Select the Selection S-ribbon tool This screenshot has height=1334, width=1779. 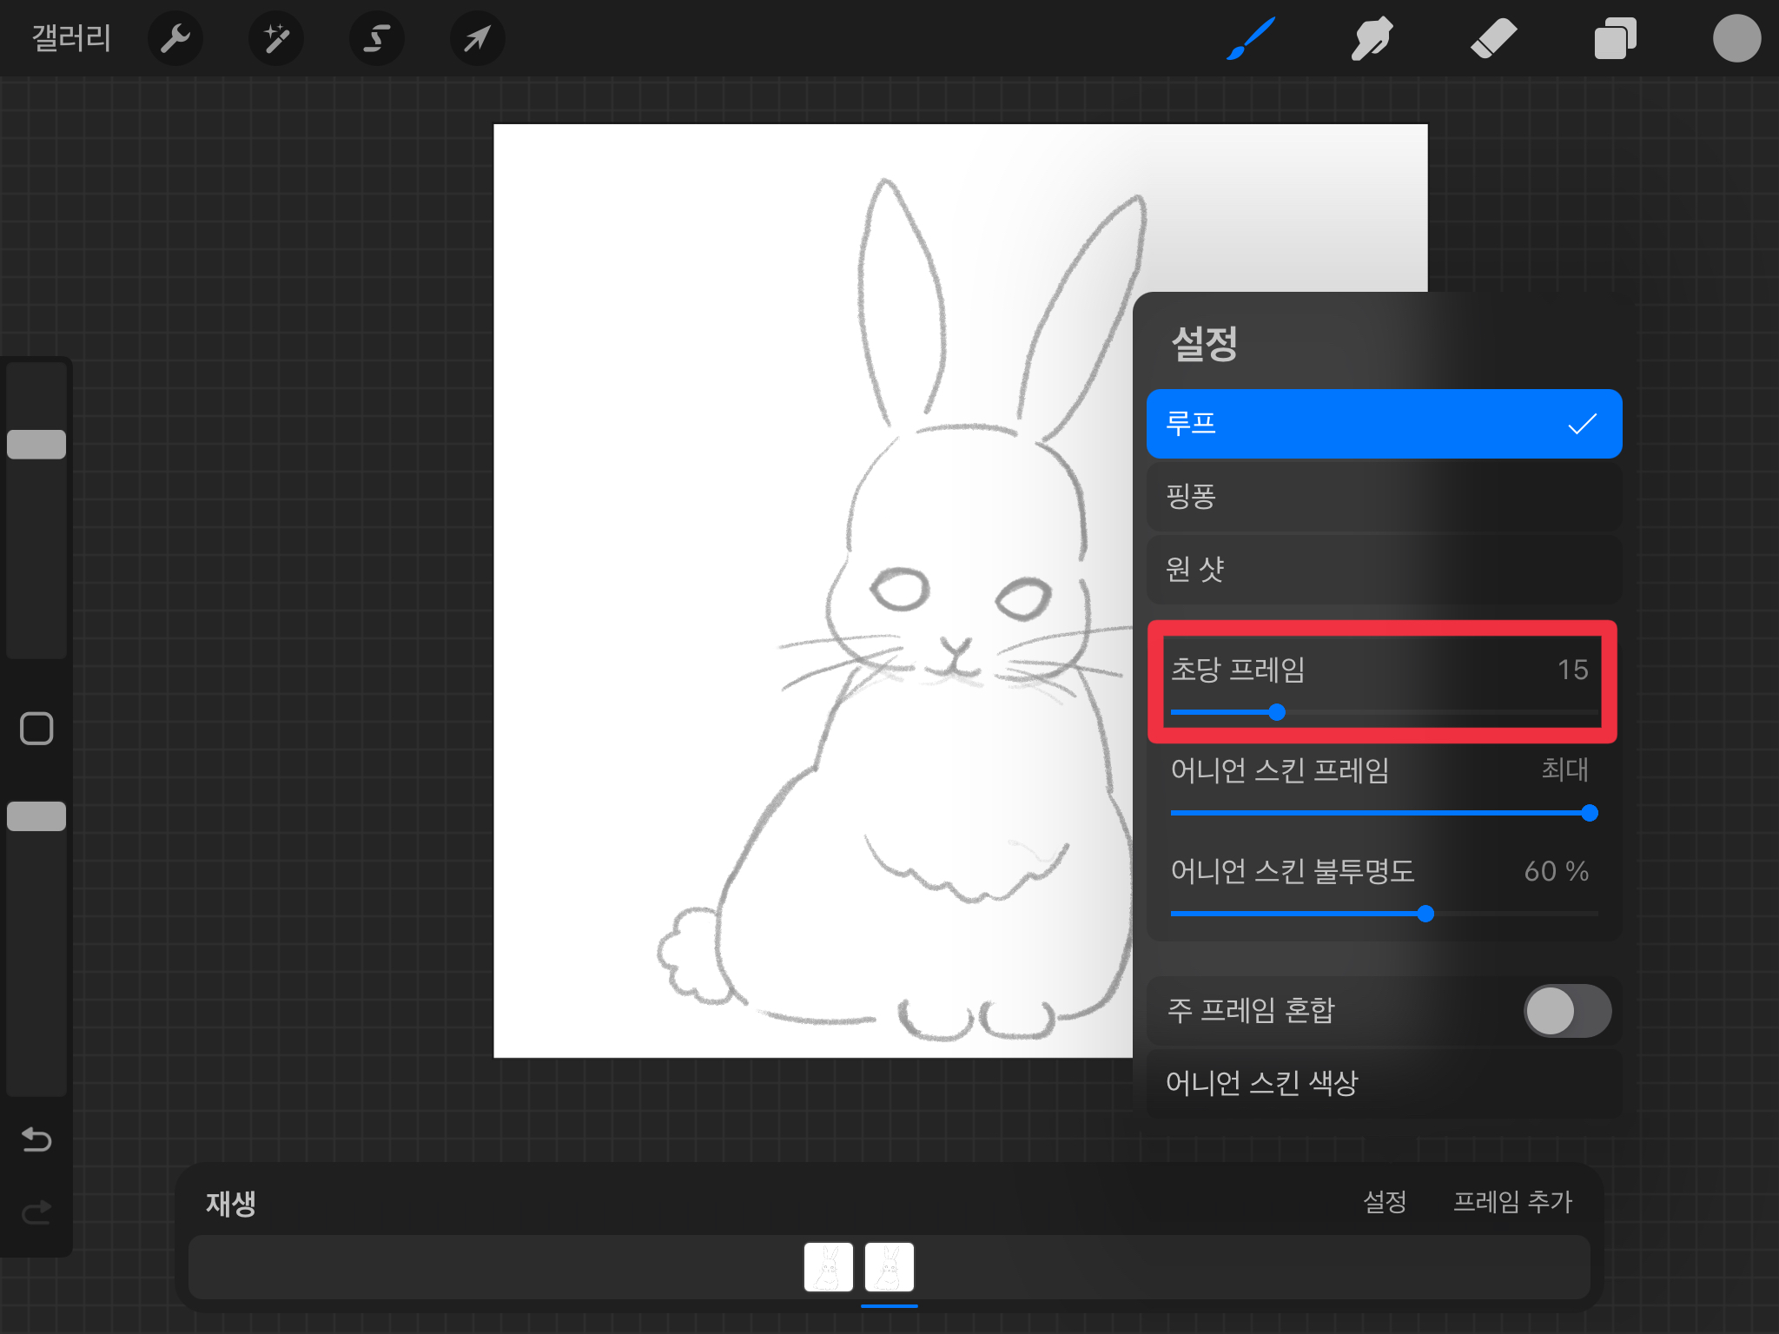(376, 38)
